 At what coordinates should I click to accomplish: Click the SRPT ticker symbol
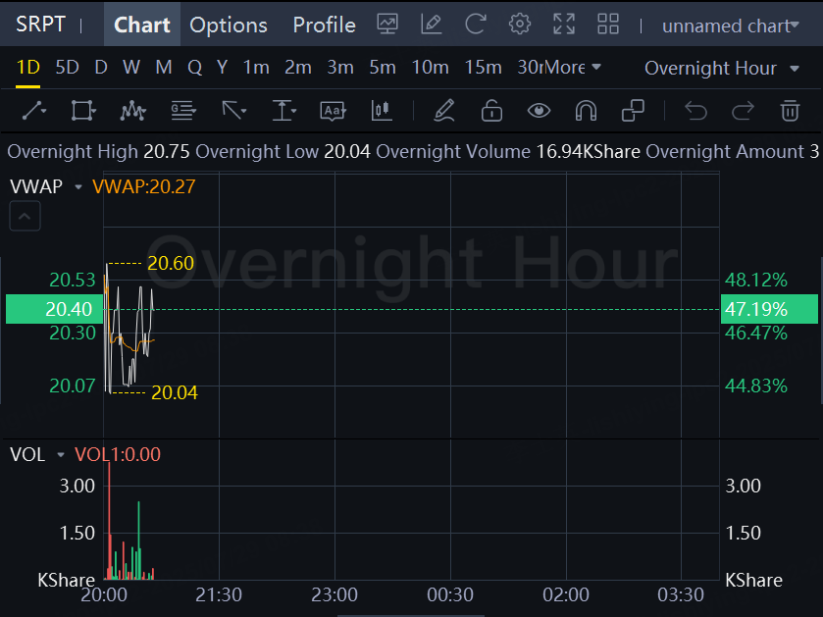tap(40, 25)
